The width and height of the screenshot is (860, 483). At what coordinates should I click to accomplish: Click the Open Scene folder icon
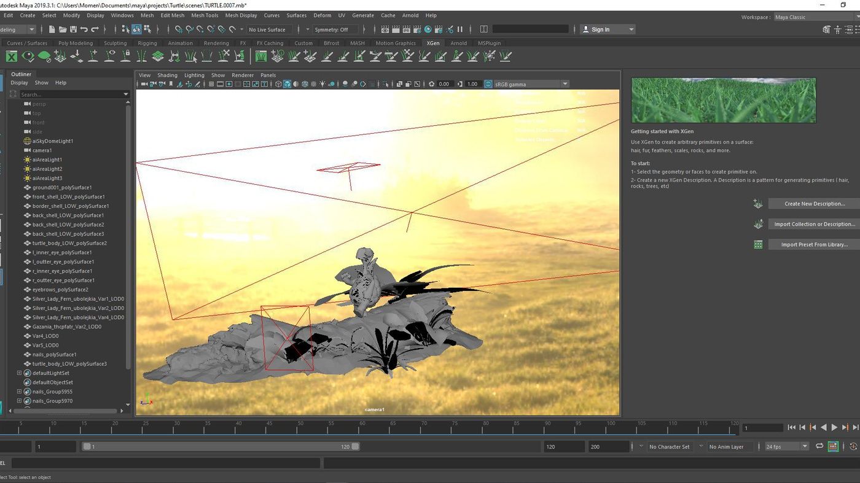coord(63,29)
